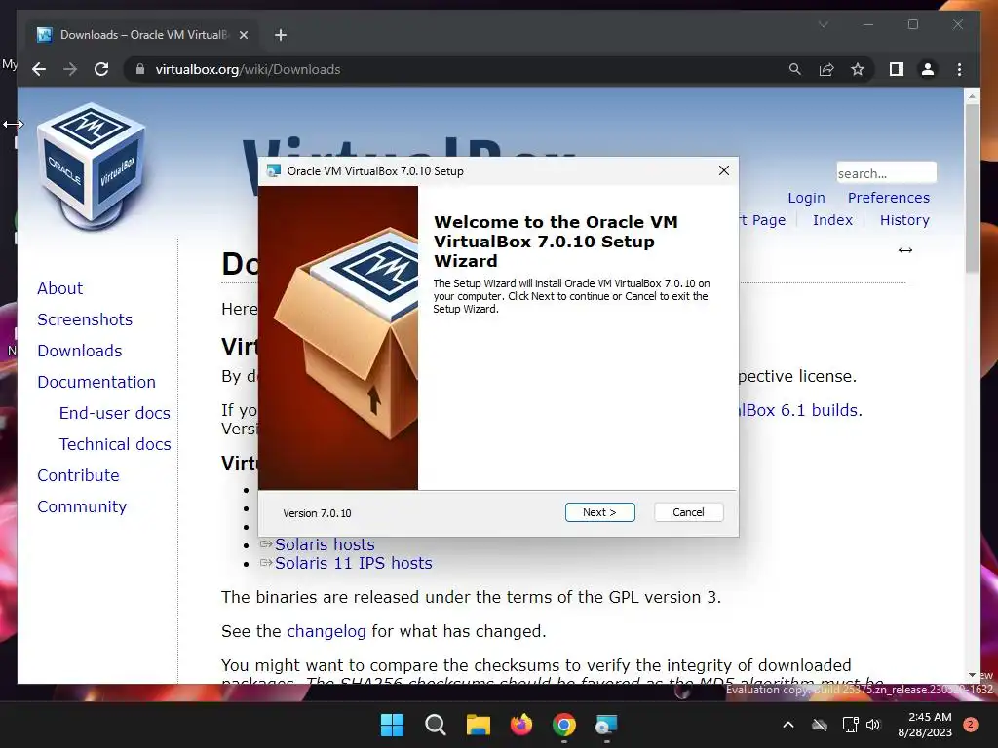This screenshot has width=998, height=748.
Task: Go to Screenshots in sidebar
Action: click(85, 319)
